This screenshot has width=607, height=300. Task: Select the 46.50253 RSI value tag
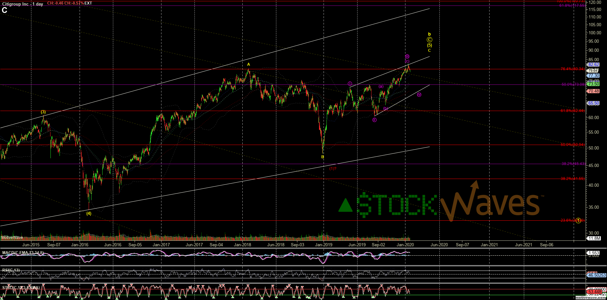point(597,275)
